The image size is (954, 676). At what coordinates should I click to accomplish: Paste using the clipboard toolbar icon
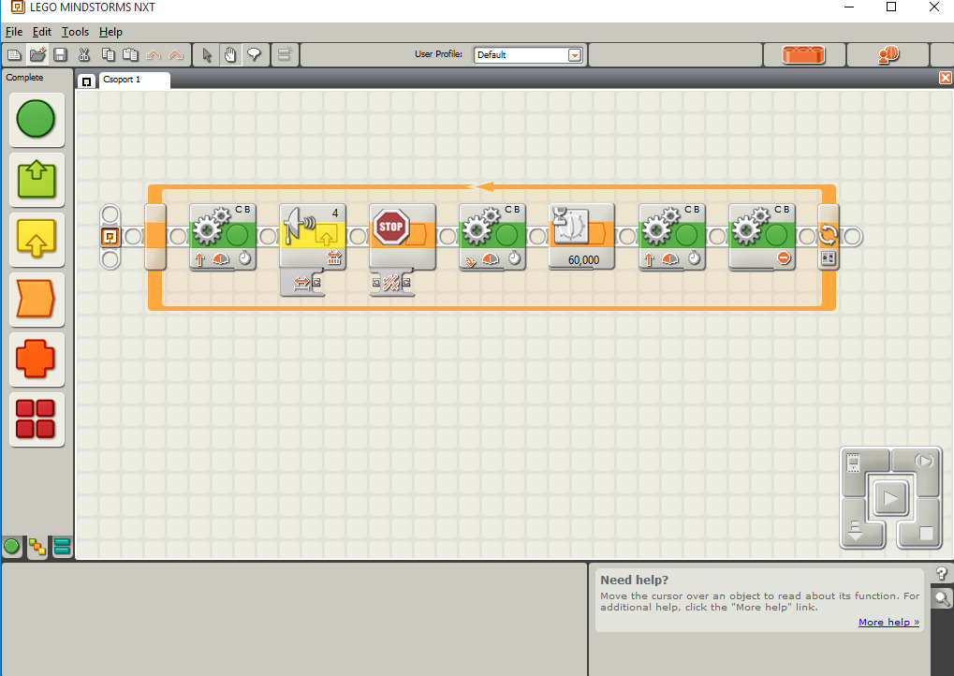click(x=130, y=54)
